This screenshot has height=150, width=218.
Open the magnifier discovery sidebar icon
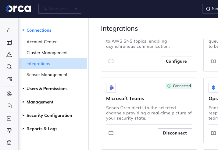pos(9,67)
